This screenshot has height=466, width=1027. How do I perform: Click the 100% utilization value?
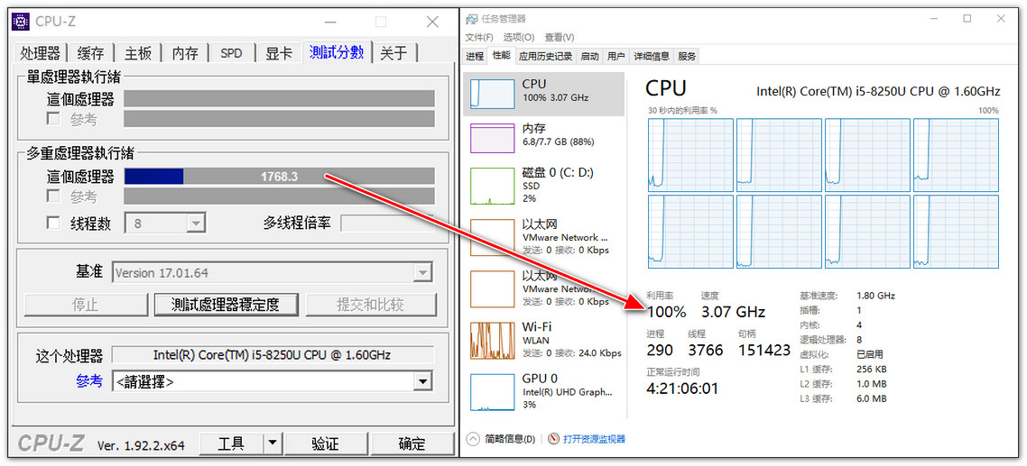666,312
